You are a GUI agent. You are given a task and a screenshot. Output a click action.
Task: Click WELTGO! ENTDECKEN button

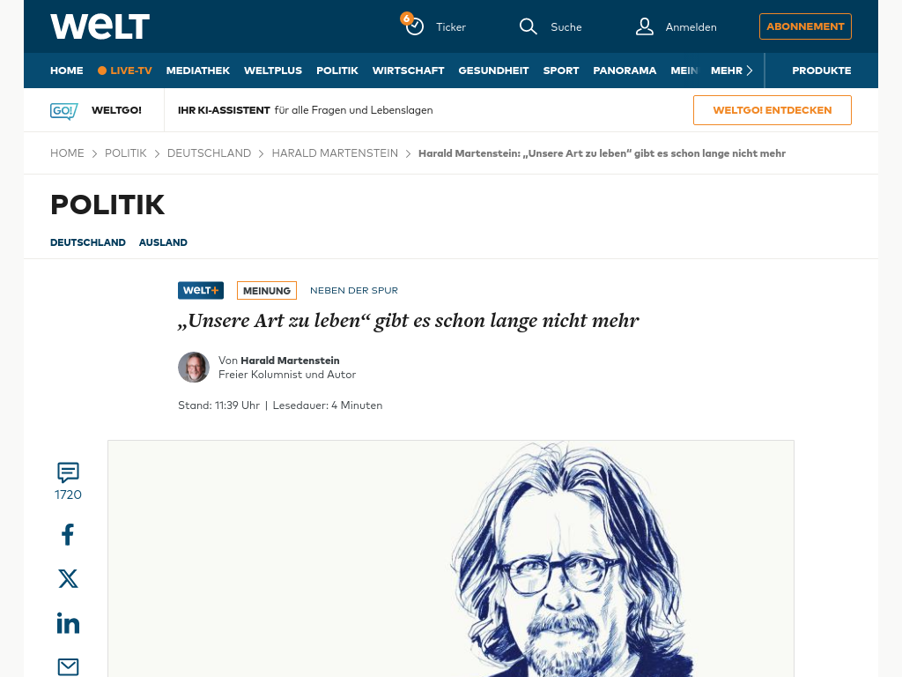click(772, 110)
